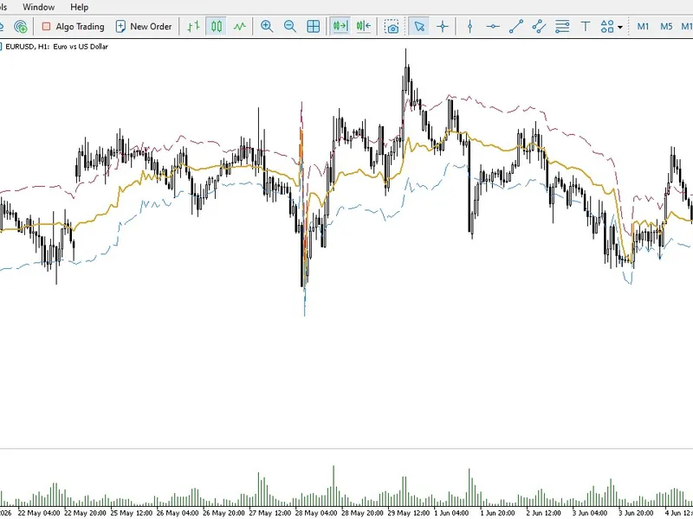The height and width of the screenshot is (519, 693).
Task: Tile chart windows with grid icon
Action: [314, 27]
